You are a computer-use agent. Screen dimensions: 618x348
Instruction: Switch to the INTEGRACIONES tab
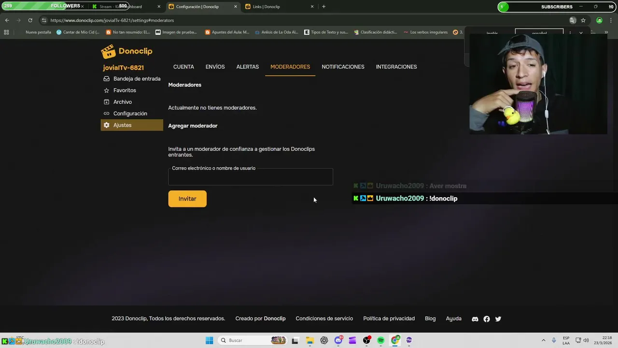pyautogui.click(x=396, y=67)
